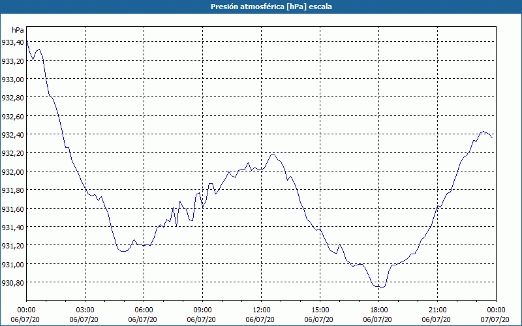Screen dimensions: 522x326
Task: Click the pressure curve minimum near 18:00
Action: click(x=382, y=288)
